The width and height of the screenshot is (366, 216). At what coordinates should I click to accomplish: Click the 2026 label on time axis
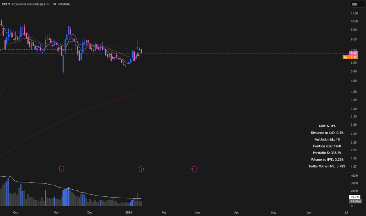click(x=129, y=212)
